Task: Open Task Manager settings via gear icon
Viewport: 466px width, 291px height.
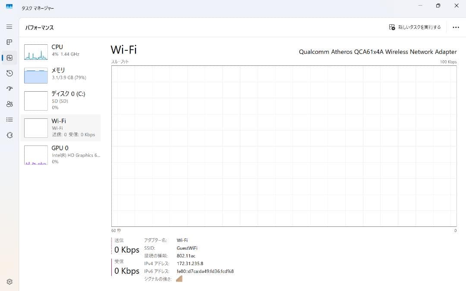Action: 9,281
